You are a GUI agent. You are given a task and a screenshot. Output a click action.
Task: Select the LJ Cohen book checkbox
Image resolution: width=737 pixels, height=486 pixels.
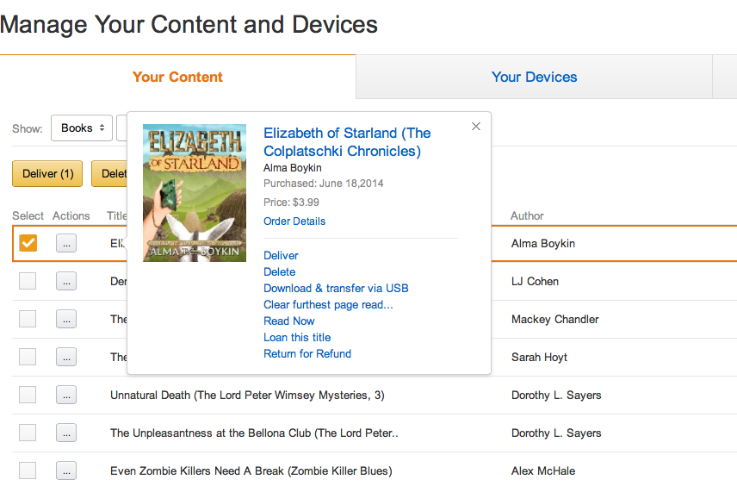28,282
